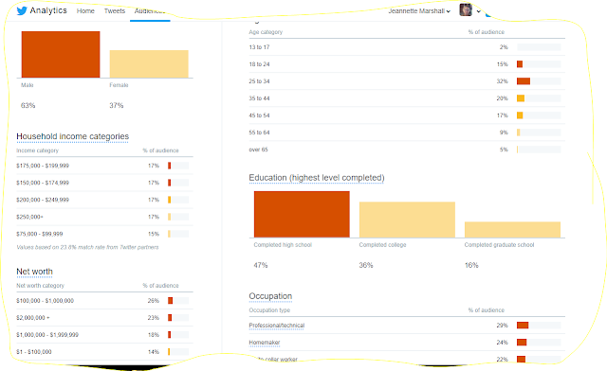
Task: Go to the Home tab
Action: click(x=85, y=10)
